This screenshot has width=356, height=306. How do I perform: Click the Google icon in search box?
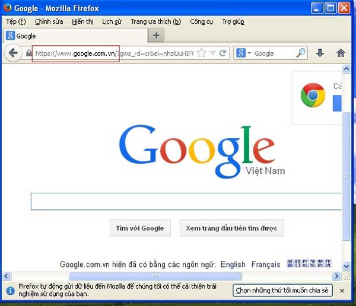(x=241, y=53)
